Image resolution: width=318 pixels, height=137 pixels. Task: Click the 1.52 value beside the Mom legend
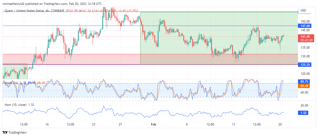[31, 105]
